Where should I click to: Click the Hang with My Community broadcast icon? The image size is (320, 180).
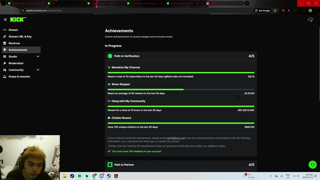109,101
